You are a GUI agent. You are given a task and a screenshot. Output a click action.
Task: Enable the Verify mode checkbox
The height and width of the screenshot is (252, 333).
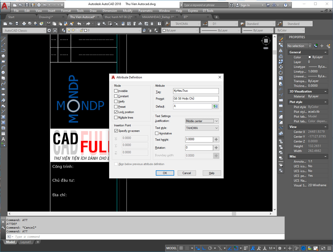click(116, 102)
